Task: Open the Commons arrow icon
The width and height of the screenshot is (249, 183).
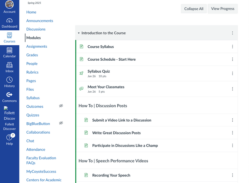Action: coord(9,95)
